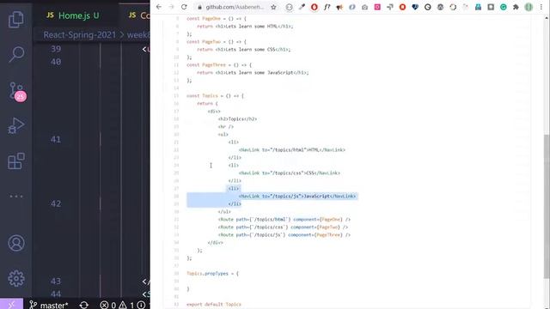The image size is (550, 309).
Task: Click the h2 Topics heading code line
Action: (x=237, y=119)
